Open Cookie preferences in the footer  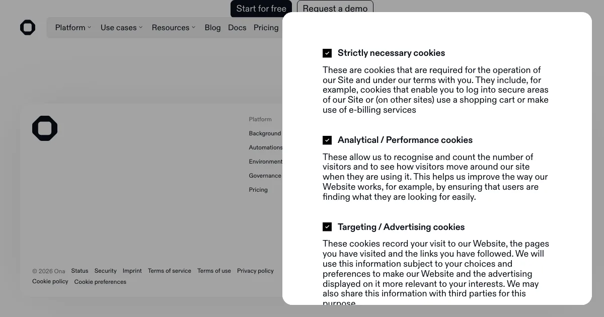(100, 282)
